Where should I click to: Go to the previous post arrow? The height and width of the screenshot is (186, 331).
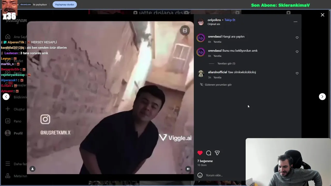[x=6, y=97]
